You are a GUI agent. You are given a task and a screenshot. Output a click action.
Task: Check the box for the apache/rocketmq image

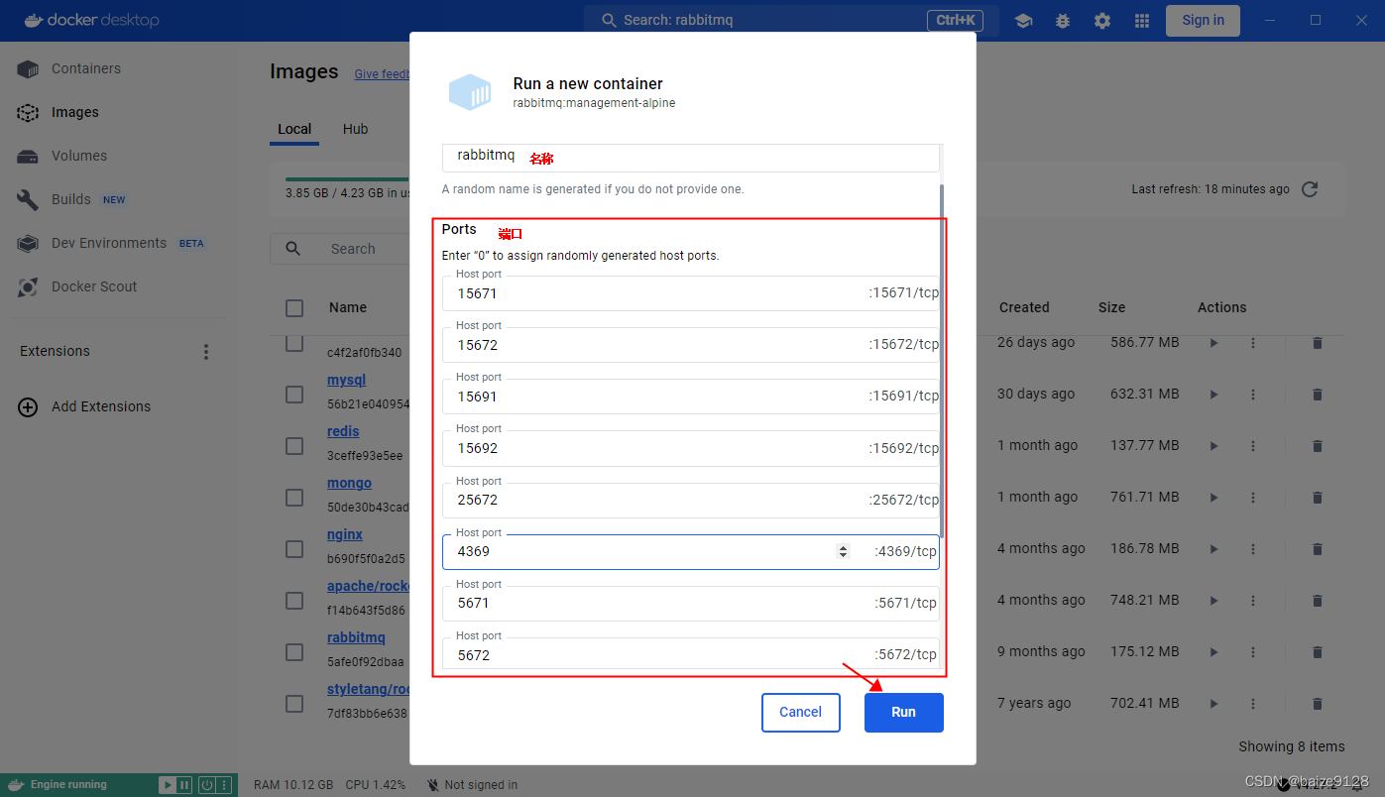(294, 601)
